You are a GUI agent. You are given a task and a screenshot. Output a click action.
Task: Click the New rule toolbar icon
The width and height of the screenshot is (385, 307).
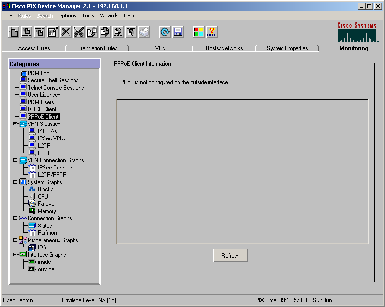(x=14, y=32)
